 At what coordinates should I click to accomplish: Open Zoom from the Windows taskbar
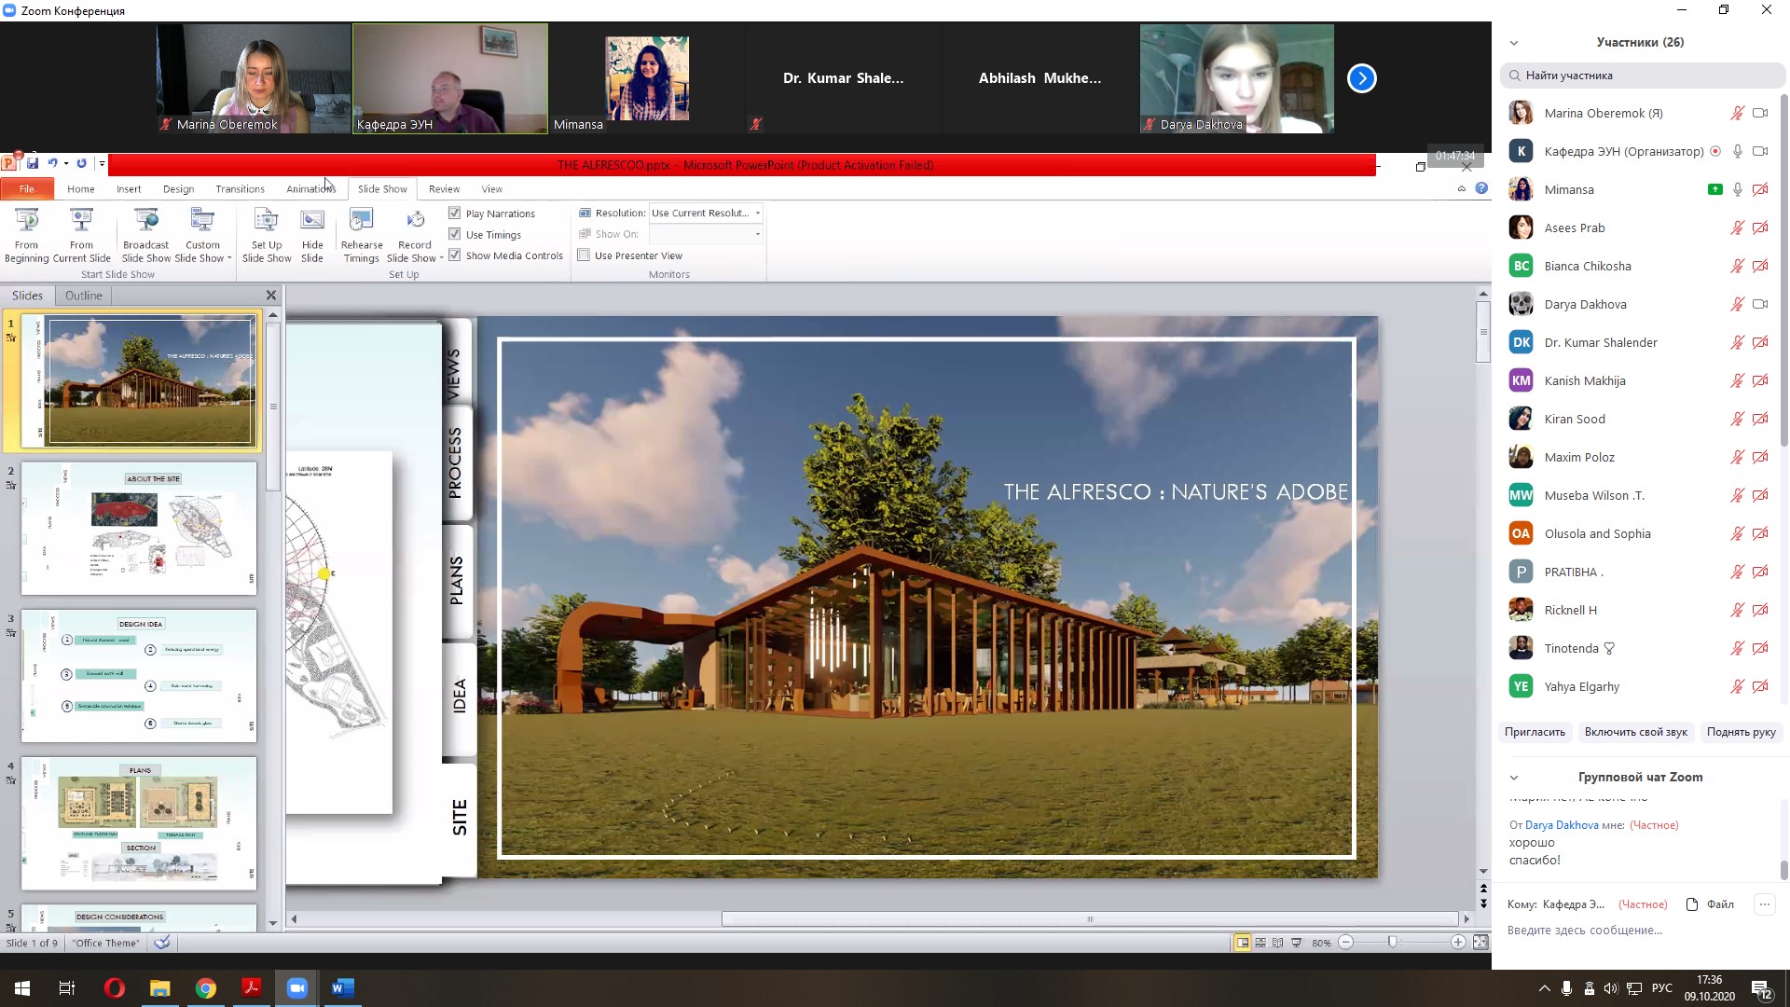pyautogui.click(x=296, y=988)
